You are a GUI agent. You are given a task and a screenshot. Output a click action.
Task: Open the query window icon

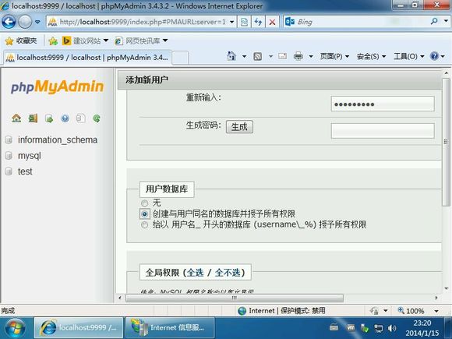coord(49,118)
